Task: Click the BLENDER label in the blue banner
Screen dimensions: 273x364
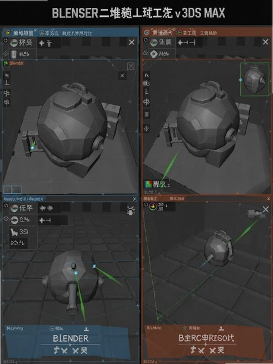Action: pos(70,339)
